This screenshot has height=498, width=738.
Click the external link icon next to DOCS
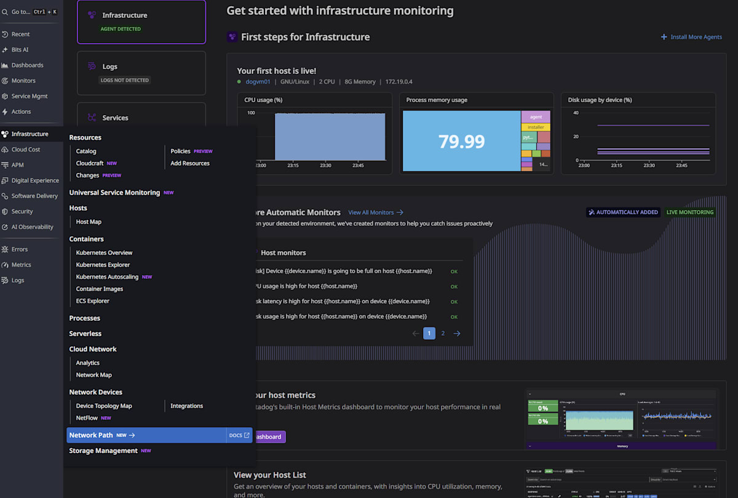coord(247,435)
